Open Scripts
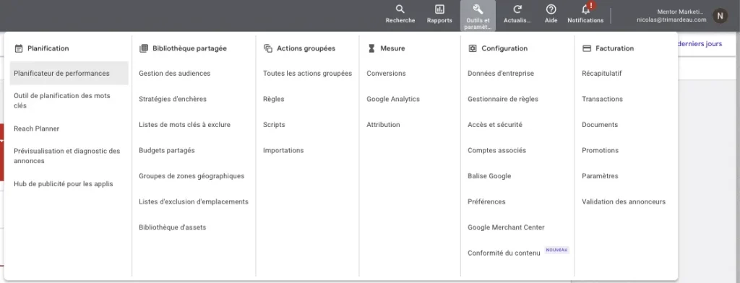Viewport: 740px width, 283px height. pos(274,124)
